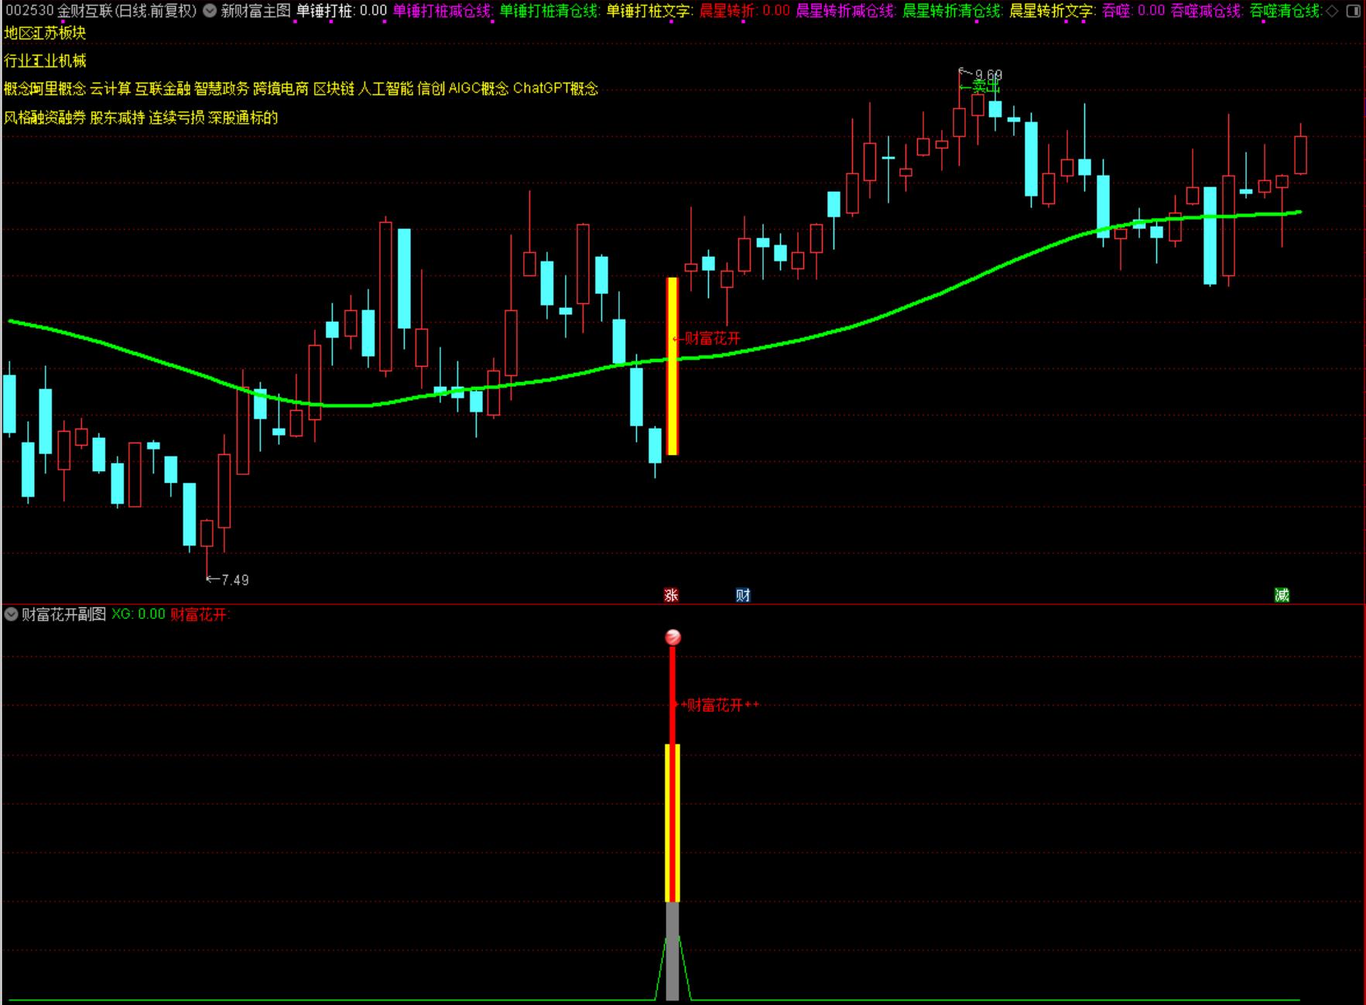Click the 晨星转折: 0.00 label

745,11
